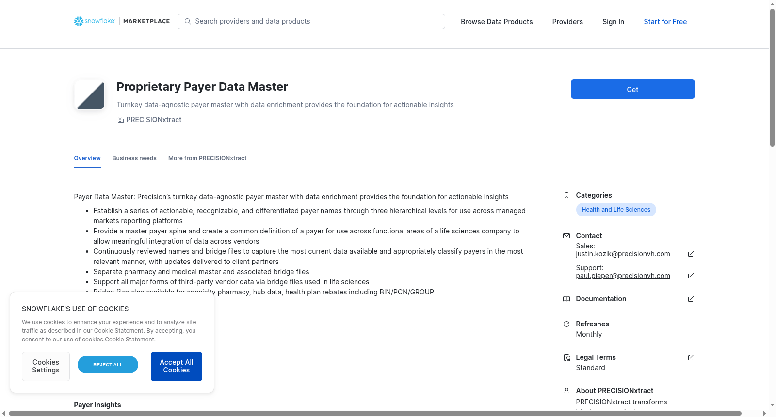Image resolution: width=776 pixels, height=417 pixels.
Task: Click the About PRECISIONxtract person icon
Action: 566,391
